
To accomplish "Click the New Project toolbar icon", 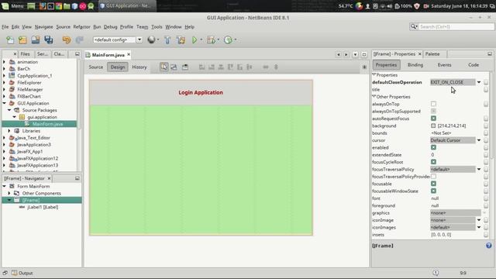I will 22,40.
